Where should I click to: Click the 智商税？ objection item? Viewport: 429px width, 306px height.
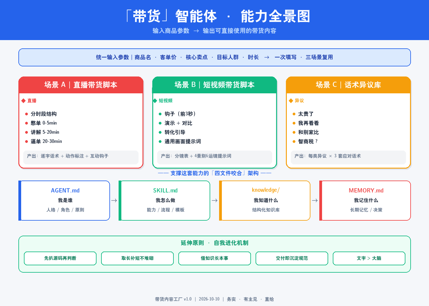coord(305,141)
